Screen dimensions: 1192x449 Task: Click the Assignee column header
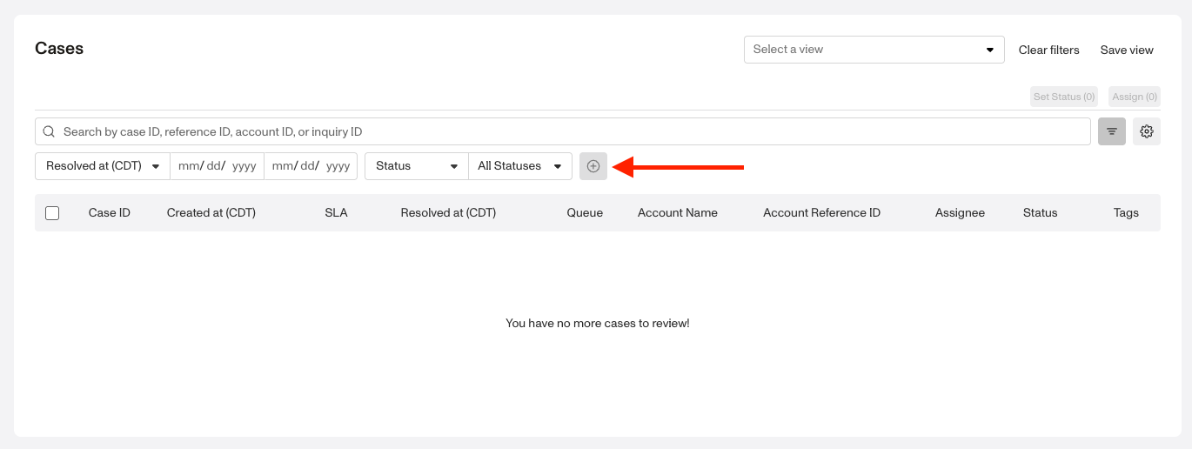(x=960, y=213)
